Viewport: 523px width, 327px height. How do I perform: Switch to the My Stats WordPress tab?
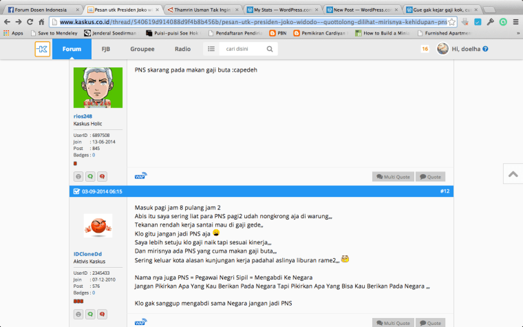pyautogui.click(x=282, y=10)
